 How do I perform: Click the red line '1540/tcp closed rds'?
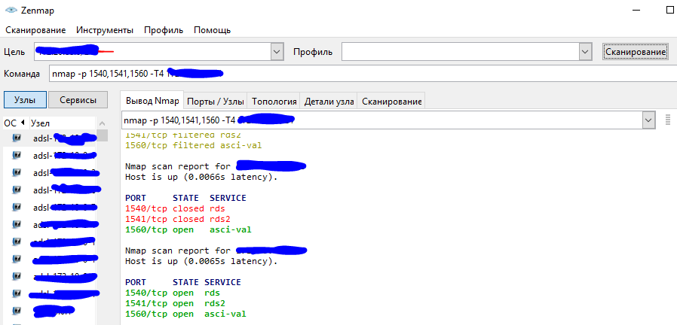click(x=176, y=208)
